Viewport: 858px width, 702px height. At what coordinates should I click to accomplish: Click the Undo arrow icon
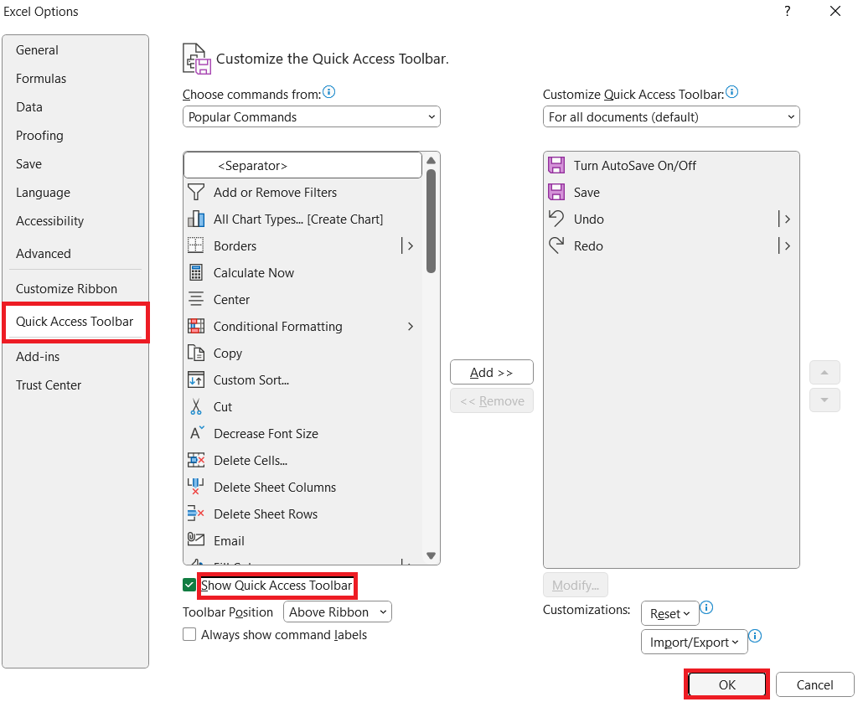click(556, 219)
